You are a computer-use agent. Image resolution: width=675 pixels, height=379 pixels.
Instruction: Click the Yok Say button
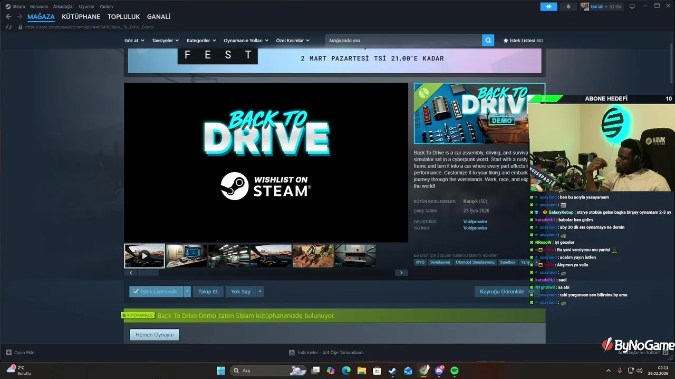tap(240, 291)
